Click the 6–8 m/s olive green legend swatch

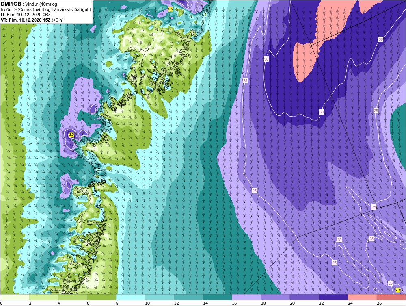pyautogui.click(x=101, y=297)
